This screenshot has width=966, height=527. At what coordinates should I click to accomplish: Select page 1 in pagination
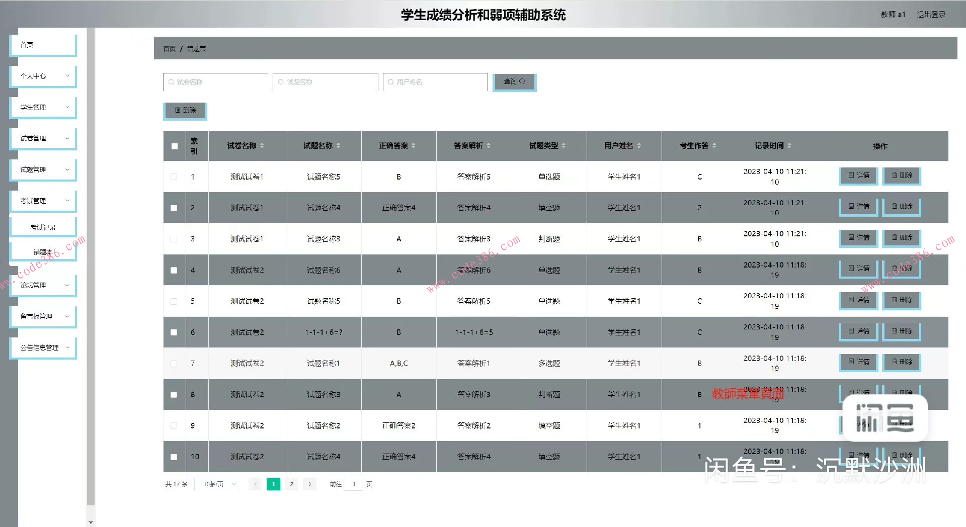tap(273, 484)
